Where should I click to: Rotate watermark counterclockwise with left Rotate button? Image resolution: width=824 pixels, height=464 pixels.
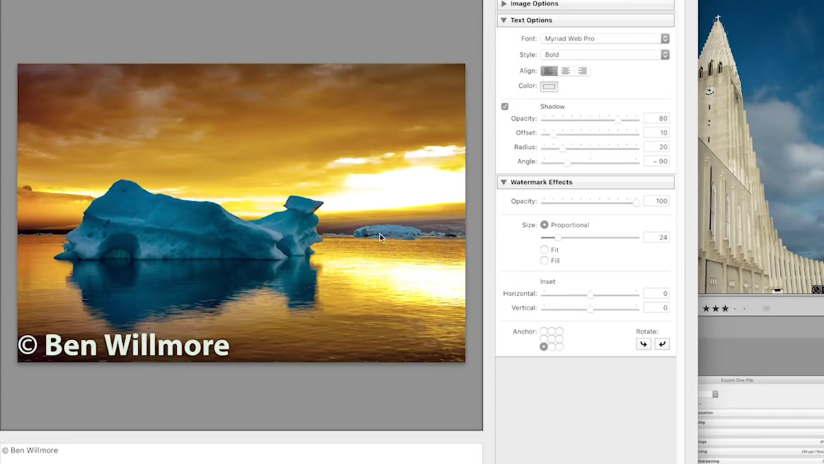point(643,344)
